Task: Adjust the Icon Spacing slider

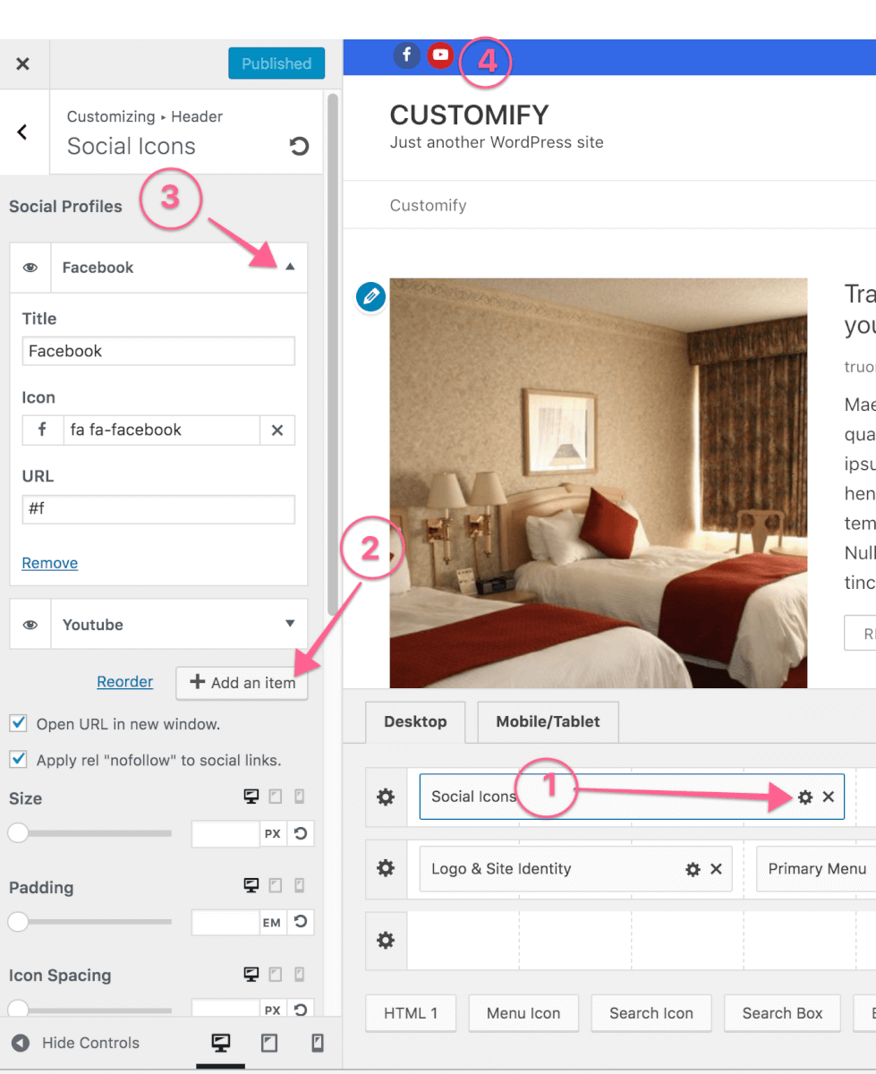Action: tap(90, 1010)
